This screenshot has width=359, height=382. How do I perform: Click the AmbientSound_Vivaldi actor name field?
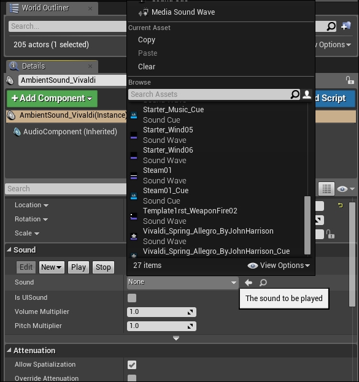click(x=72, y=80)
